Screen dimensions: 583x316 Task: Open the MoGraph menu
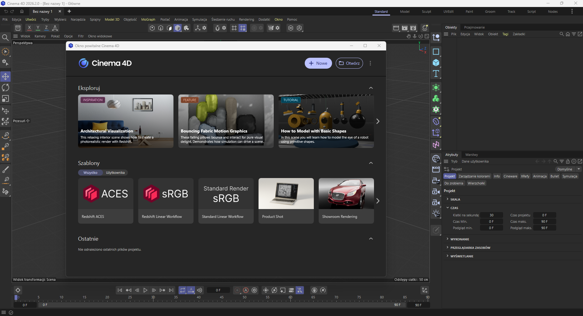point(148,19)
